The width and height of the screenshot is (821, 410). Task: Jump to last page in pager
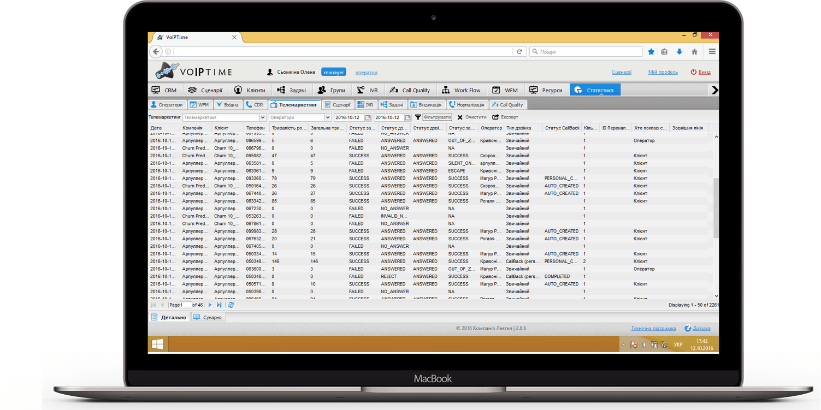point(219,305)
